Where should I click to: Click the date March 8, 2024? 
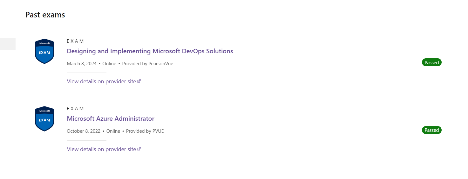click(82, 64)
